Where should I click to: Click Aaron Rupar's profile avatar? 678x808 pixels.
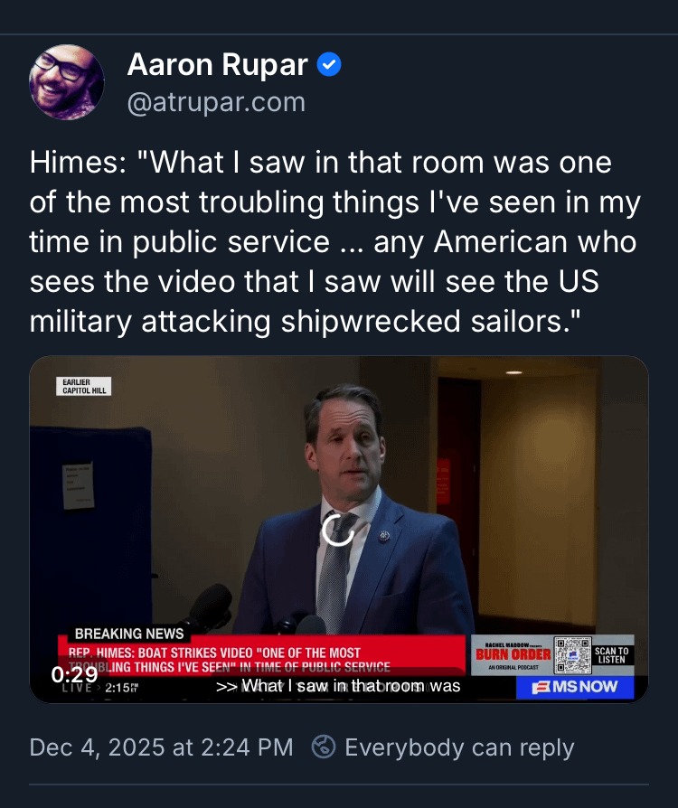[66, 82]
